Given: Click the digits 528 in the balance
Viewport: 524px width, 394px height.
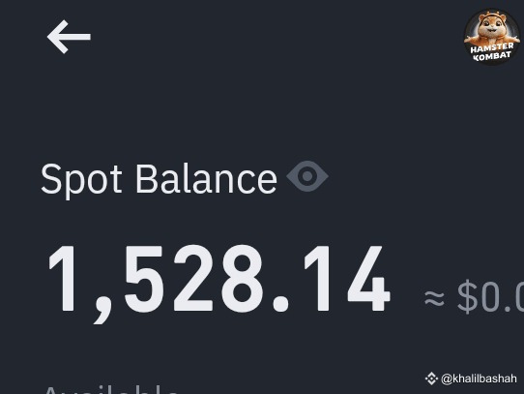Looking at the screenshot, I should click(195, 279).
